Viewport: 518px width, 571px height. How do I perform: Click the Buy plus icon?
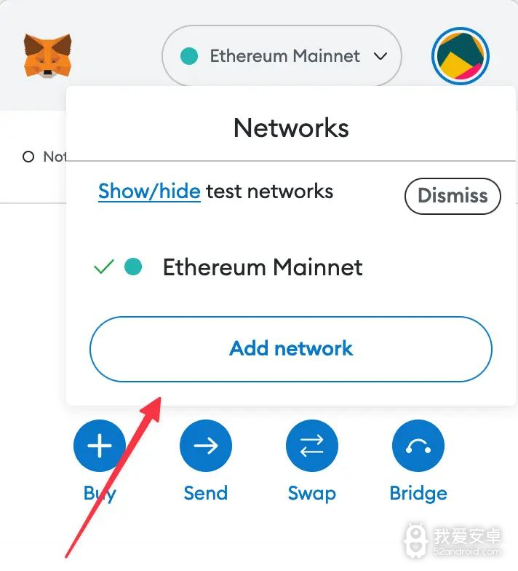coord(99,446)
